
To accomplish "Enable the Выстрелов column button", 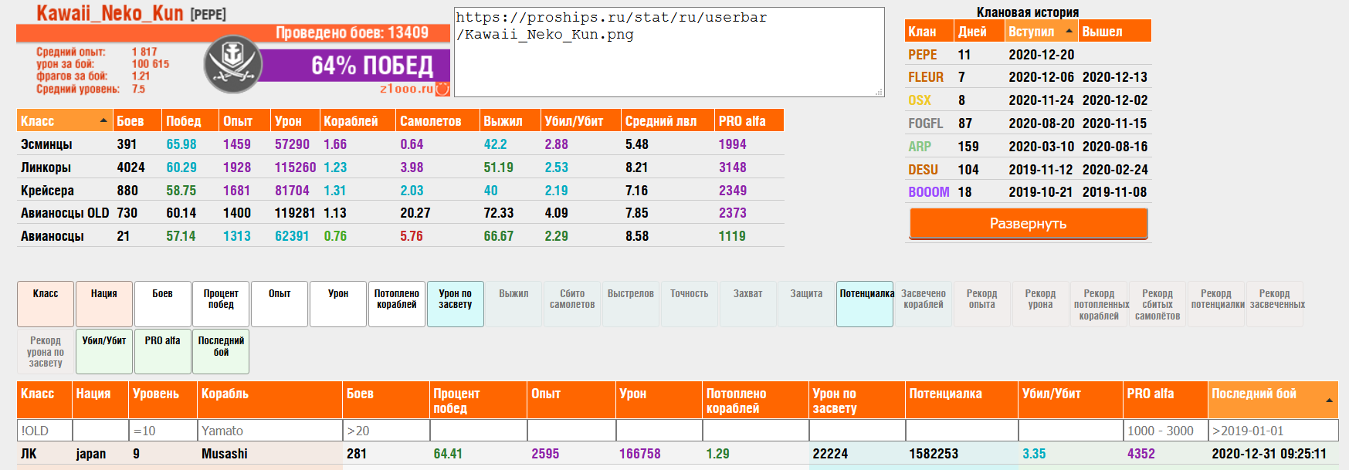I will (x=631, y=304).
